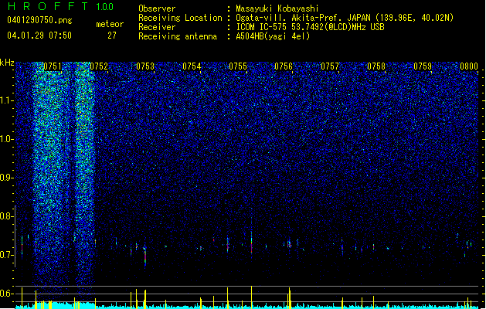This screenshot has height=309, width=486.
Task: Click the Receiving Location label
Action: tap(180, 18)
